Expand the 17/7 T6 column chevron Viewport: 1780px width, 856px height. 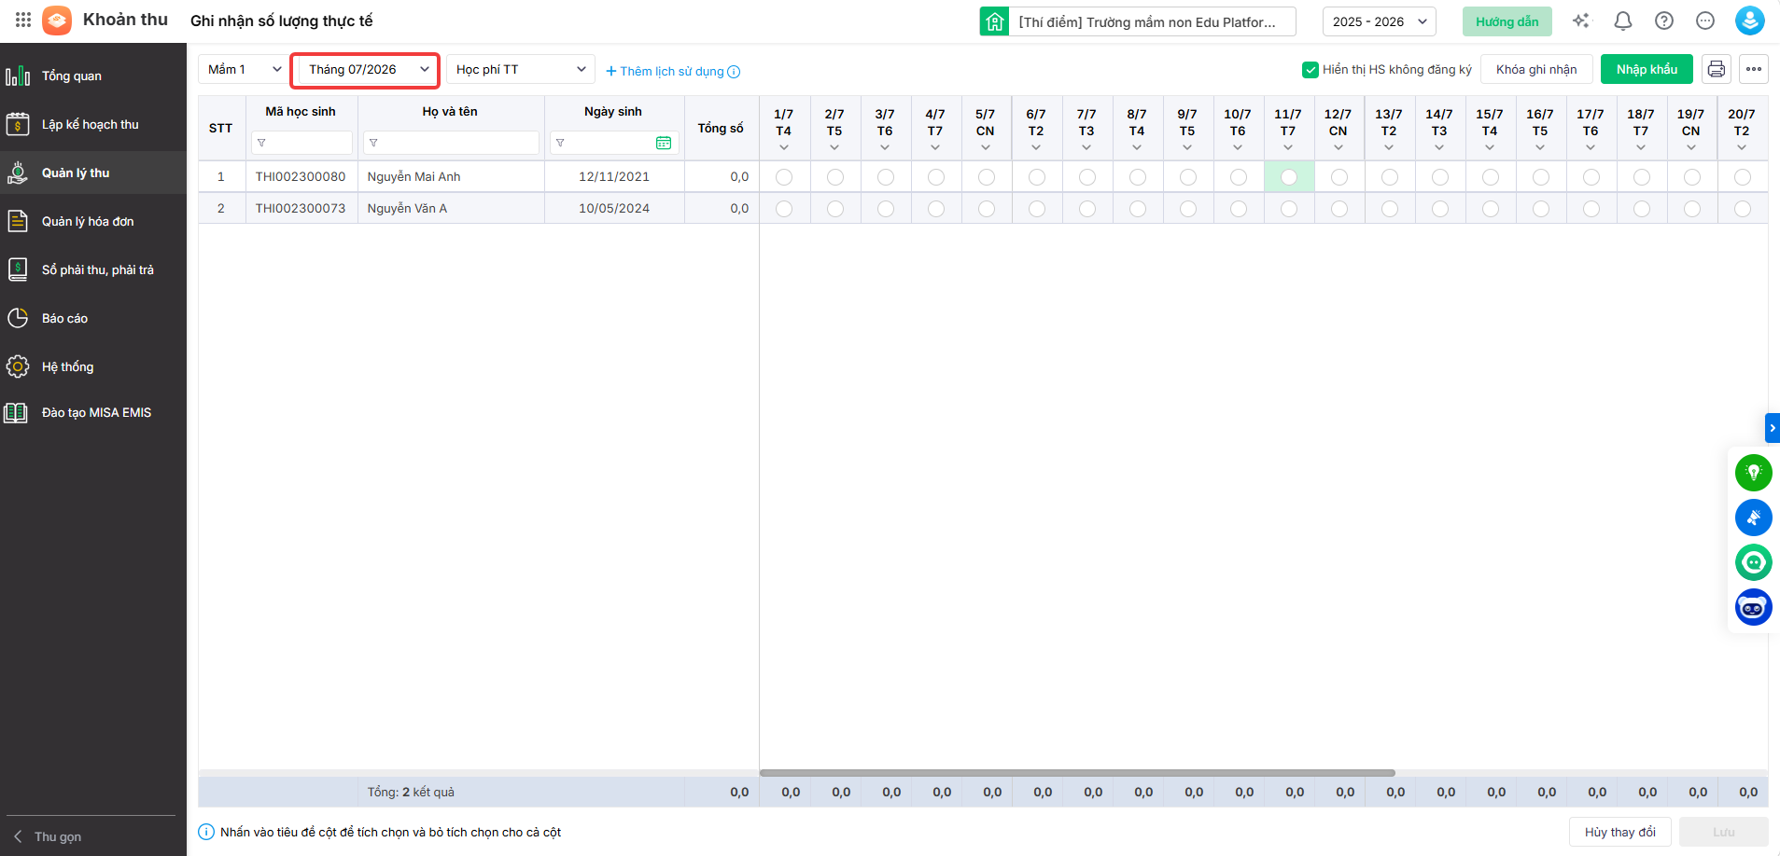(x=1591, y=147)
